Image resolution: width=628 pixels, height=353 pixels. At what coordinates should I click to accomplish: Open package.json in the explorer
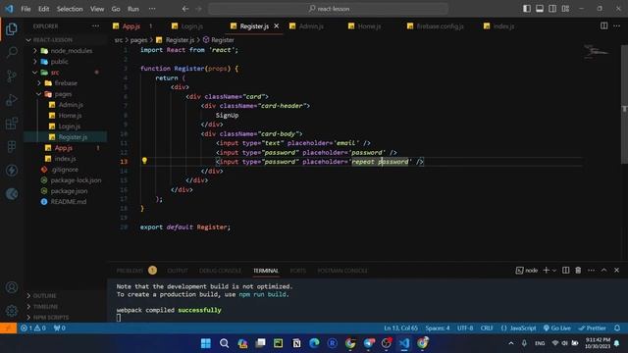pos(69,191)
